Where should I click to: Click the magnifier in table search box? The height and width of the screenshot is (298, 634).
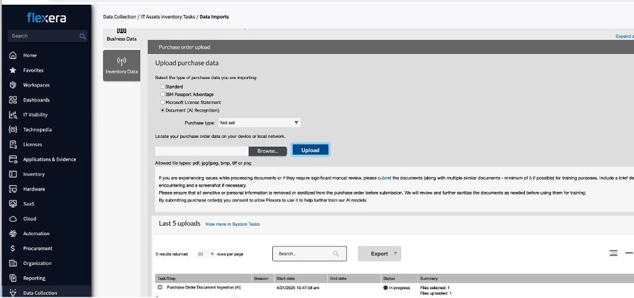pos(336,253)
